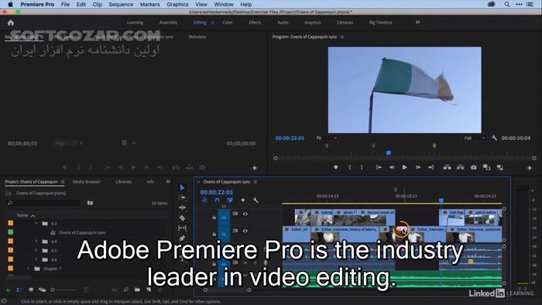Open Graphics menu in menu bar
Screen dimensions: 542x305
coord(177,4)
